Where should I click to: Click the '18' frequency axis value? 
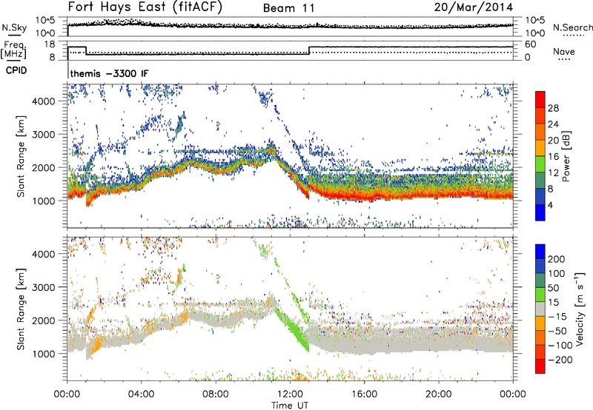50,44
